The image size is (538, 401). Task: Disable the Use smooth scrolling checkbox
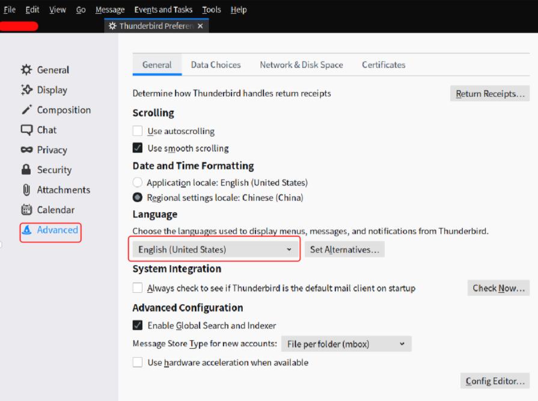click(138, 148)
